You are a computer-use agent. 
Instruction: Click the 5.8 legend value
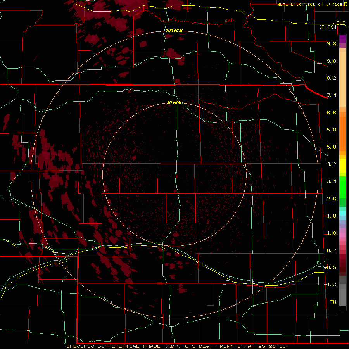pyautogui.click(x=332, y=130)
